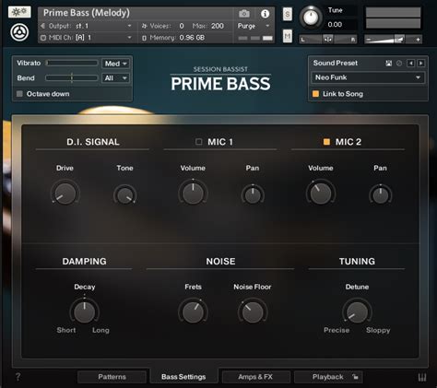Expand the Neo Funk sound preset dropdown
The image size is (437, 388).
368,77
